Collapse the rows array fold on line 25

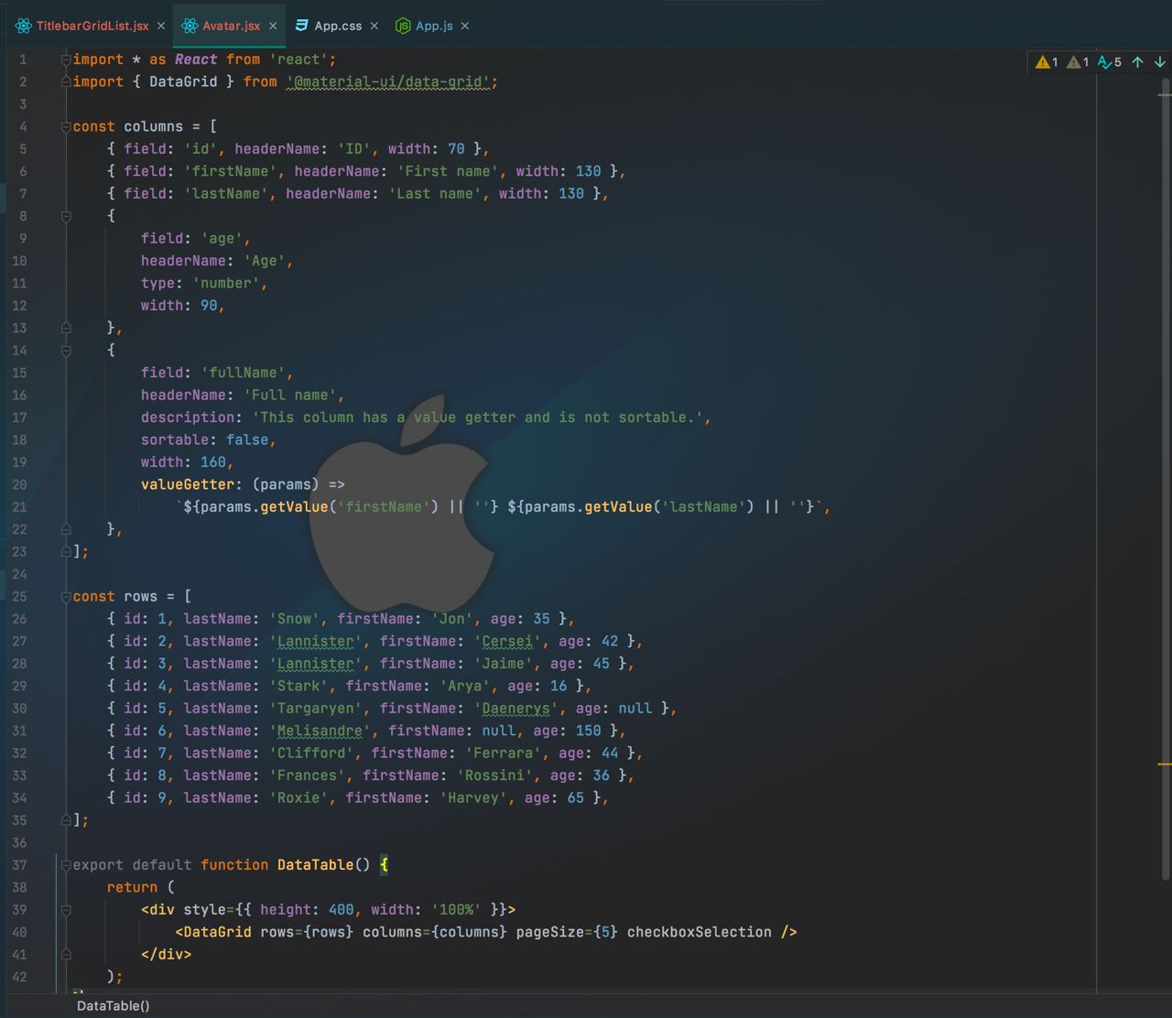point(66,597)
